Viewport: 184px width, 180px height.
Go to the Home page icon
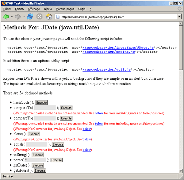point(49,16)
